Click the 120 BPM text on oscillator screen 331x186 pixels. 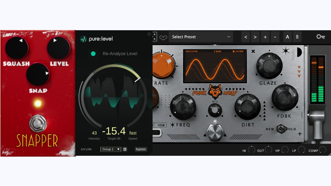click(x=239, y=51)
